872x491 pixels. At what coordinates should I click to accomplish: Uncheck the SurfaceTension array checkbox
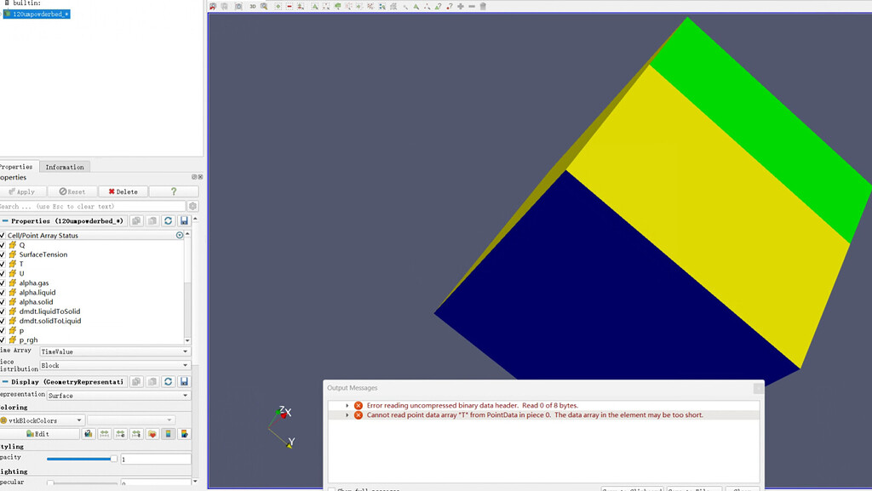[x=3, y=254]
